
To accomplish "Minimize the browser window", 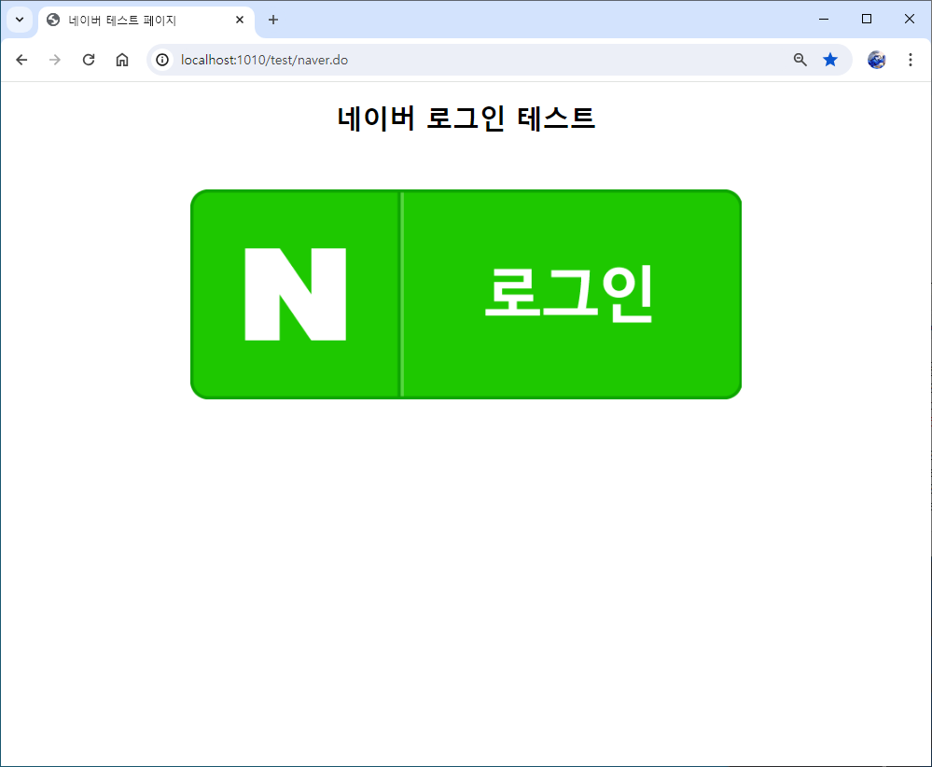I will (x=823, y=19).
